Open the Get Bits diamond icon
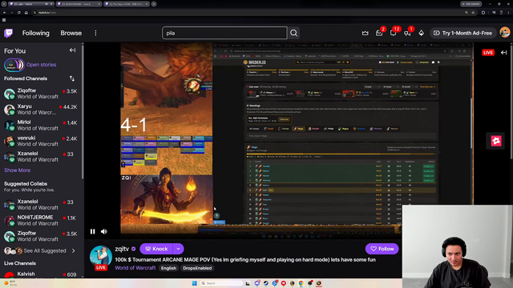The height and width of the screenshot is (288, 513). [x=421, y=33]
